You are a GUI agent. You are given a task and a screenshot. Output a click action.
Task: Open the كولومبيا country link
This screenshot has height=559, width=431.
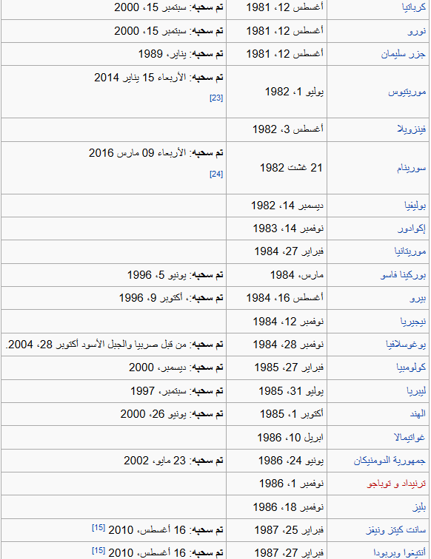[x=411, y=367]
